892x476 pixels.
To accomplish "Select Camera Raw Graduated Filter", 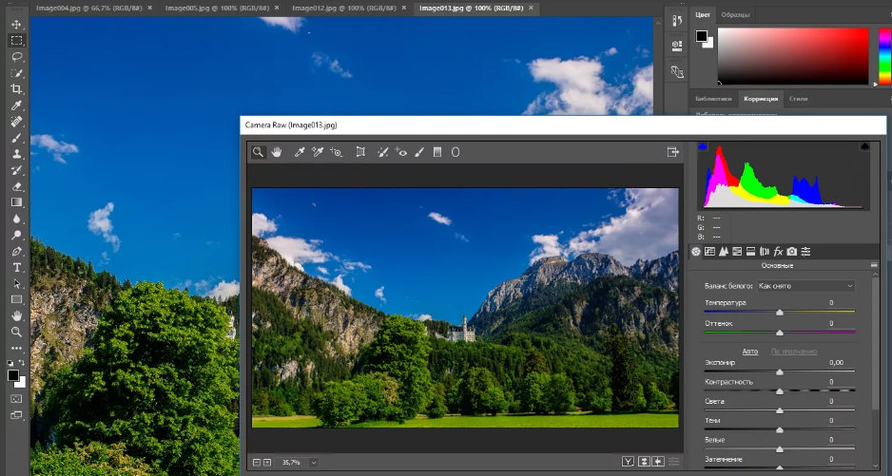I will pos(437,152).
